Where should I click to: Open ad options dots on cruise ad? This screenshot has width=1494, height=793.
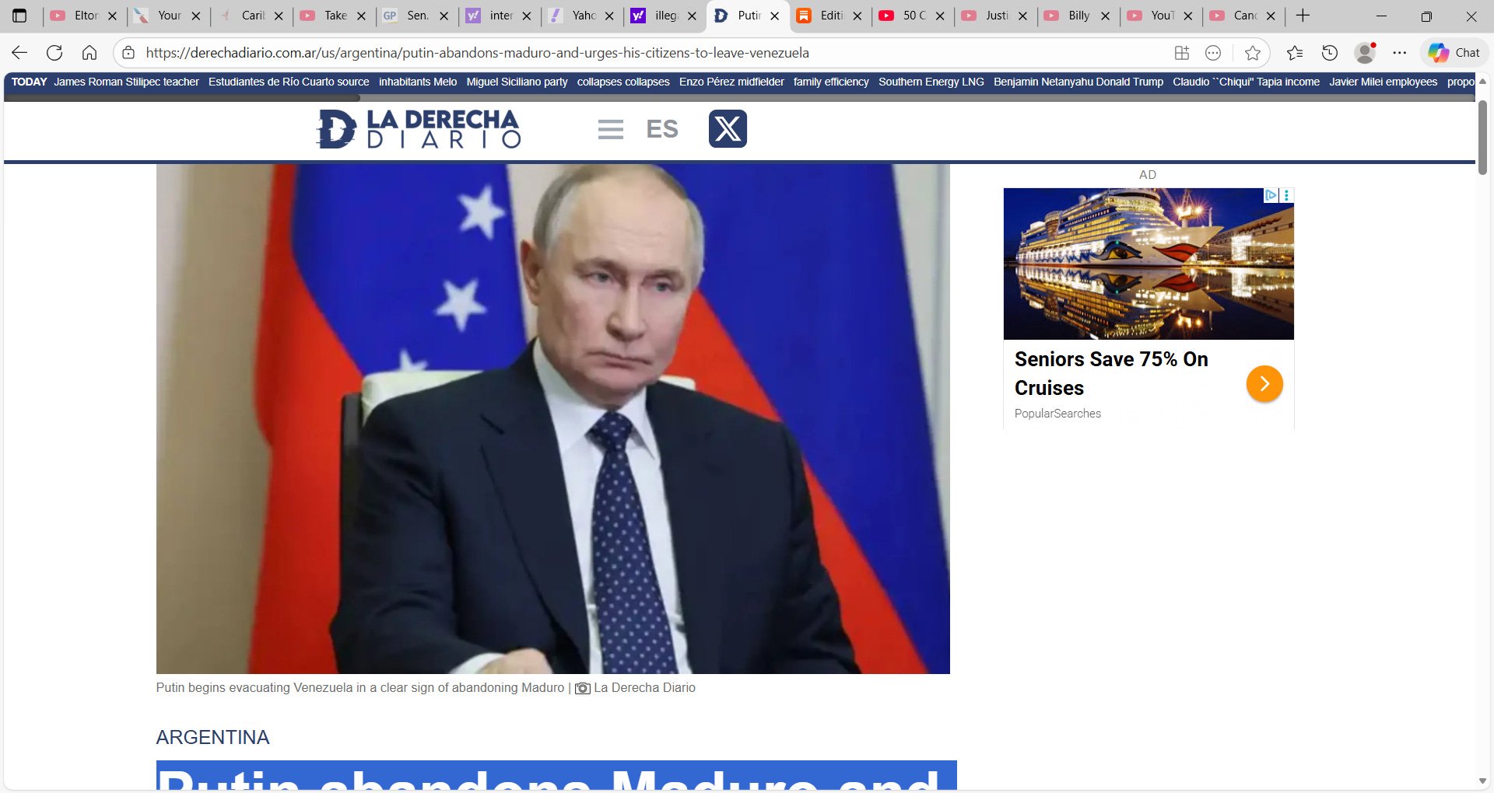(x=1286, y=195)
